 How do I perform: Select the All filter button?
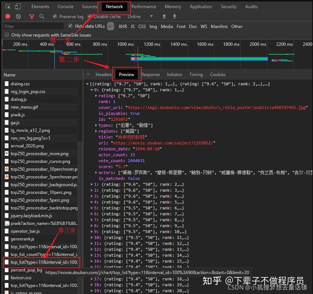point(111,26)
